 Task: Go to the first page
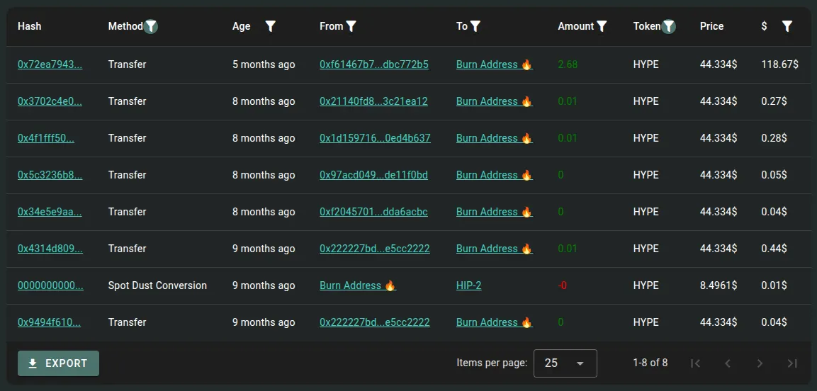(696, 363)
